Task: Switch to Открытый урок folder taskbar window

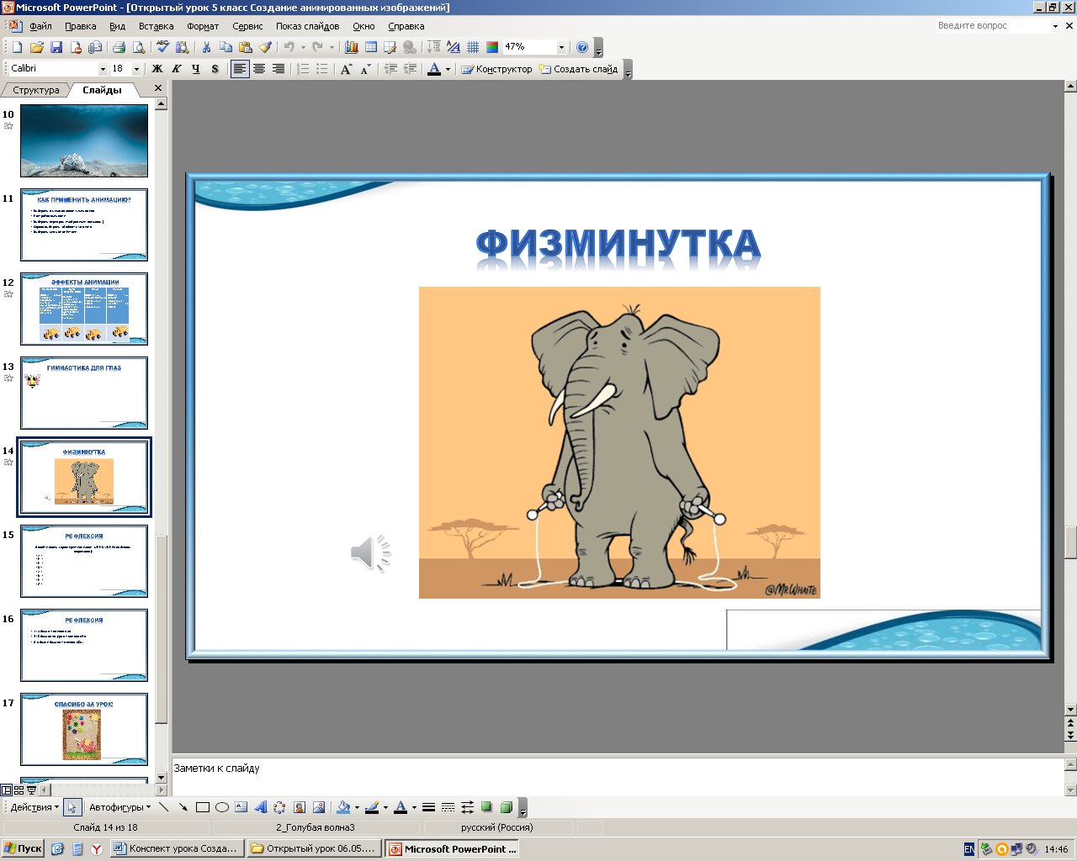Action: tap(315, 849)
